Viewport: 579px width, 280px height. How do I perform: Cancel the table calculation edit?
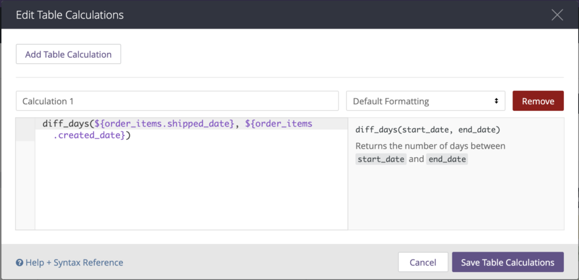423,263
